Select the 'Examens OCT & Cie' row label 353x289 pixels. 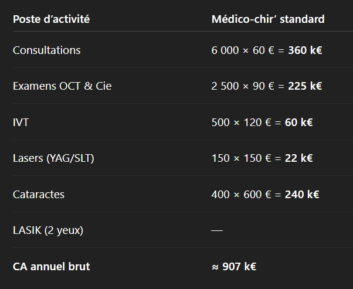(62, 86)
